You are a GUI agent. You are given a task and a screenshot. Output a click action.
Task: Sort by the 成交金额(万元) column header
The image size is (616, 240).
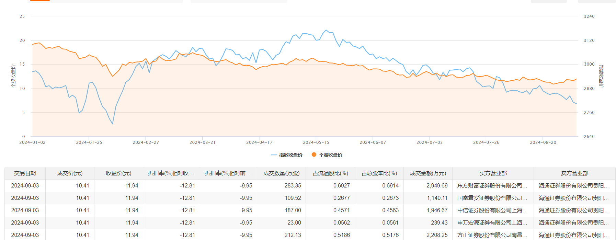(428, 173)
